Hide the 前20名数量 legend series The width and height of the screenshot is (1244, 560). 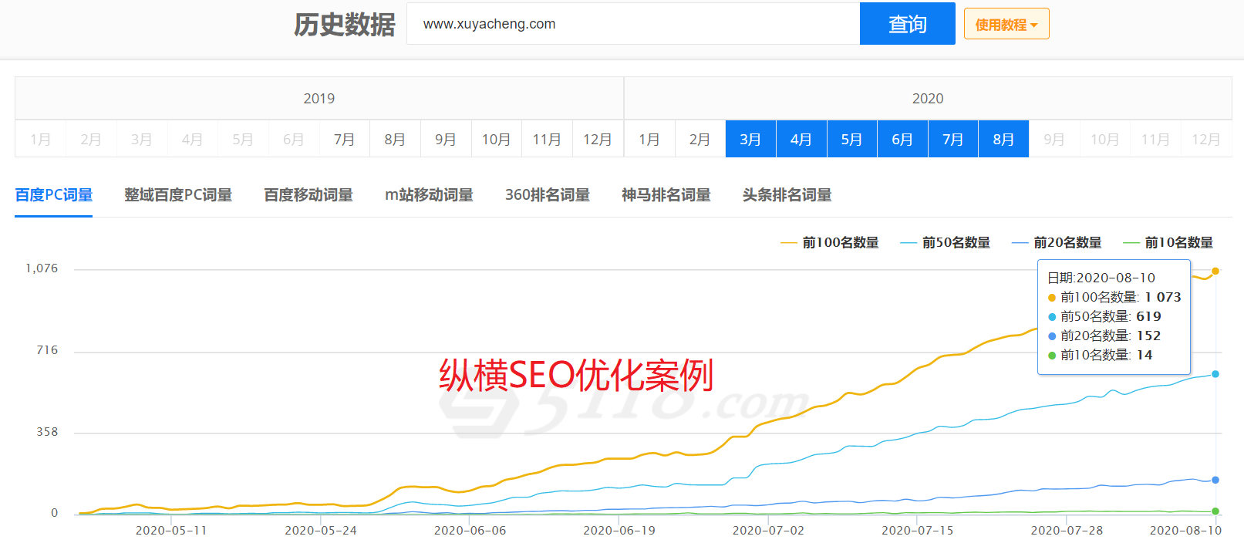click(1057, 243)
